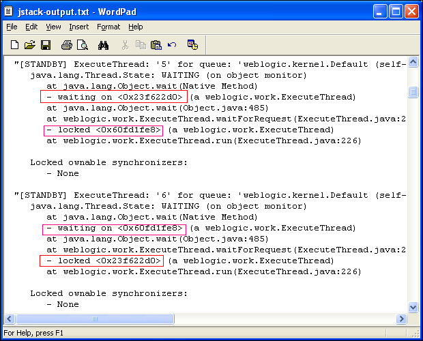This screenshot has height=341, width=423.
Task: Click first 'wait(Native Method)' line
Action: coord(152,86)
